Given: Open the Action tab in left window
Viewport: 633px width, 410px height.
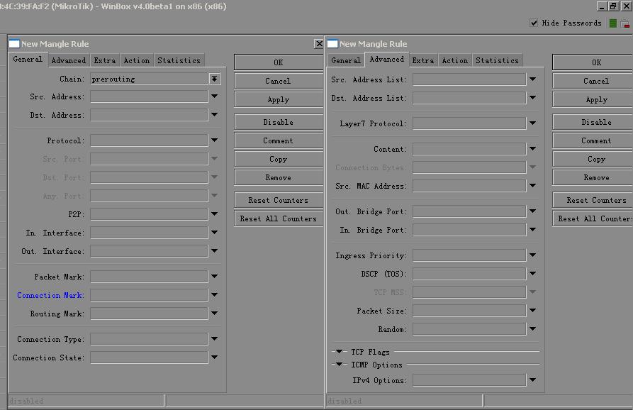Looking at the screenshot, I should [136, 60].
